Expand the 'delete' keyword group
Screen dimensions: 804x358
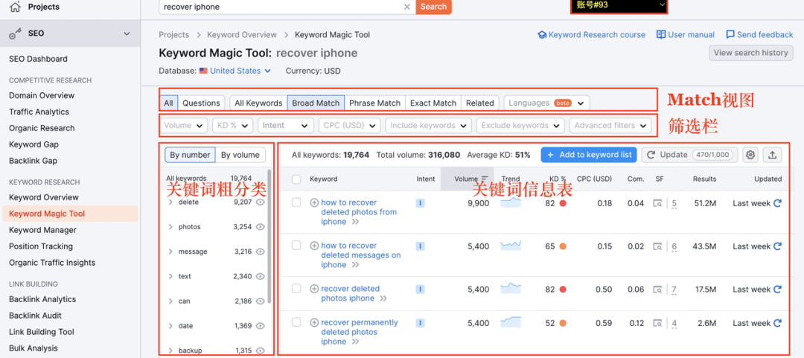click(x=170, y=202)
